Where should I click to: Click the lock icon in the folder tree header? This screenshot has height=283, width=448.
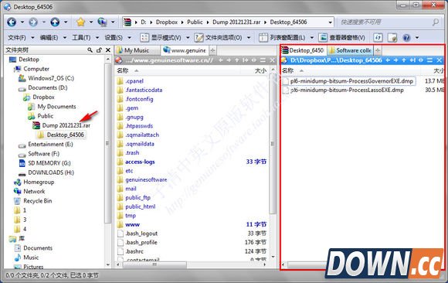pos(99,50)
